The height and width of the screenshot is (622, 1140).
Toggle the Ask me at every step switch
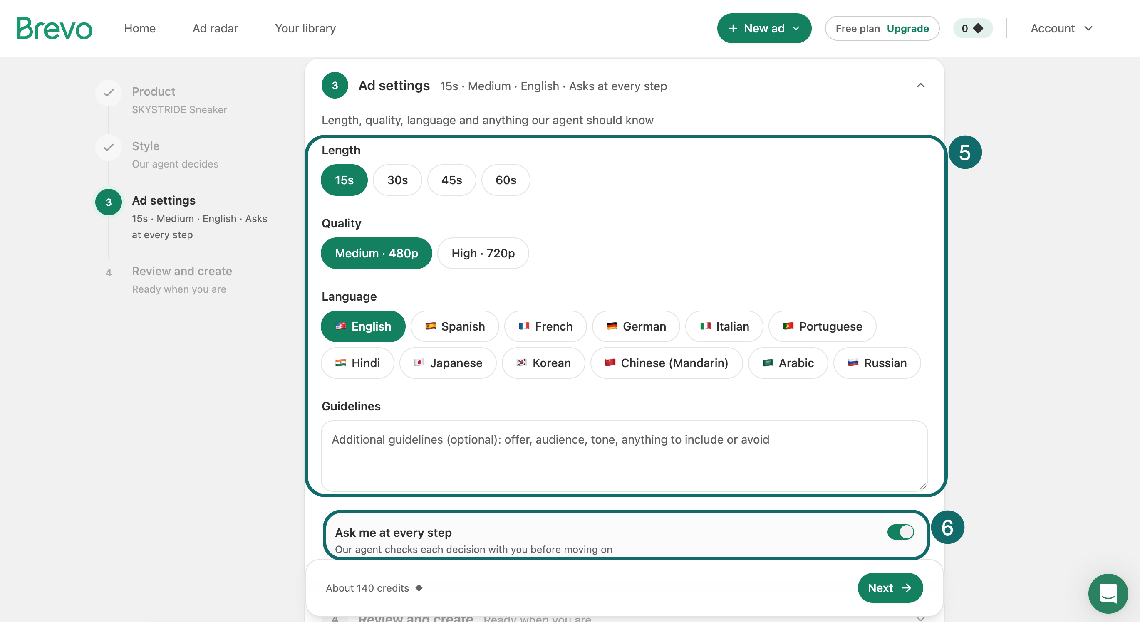(900, 532)
